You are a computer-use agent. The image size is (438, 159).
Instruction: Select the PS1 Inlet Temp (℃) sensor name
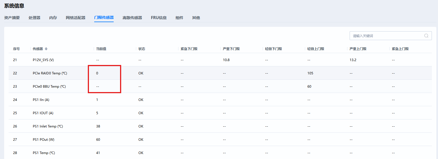tap(48, 126)
